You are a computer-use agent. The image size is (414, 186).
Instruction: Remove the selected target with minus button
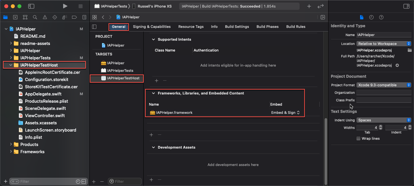102,181
